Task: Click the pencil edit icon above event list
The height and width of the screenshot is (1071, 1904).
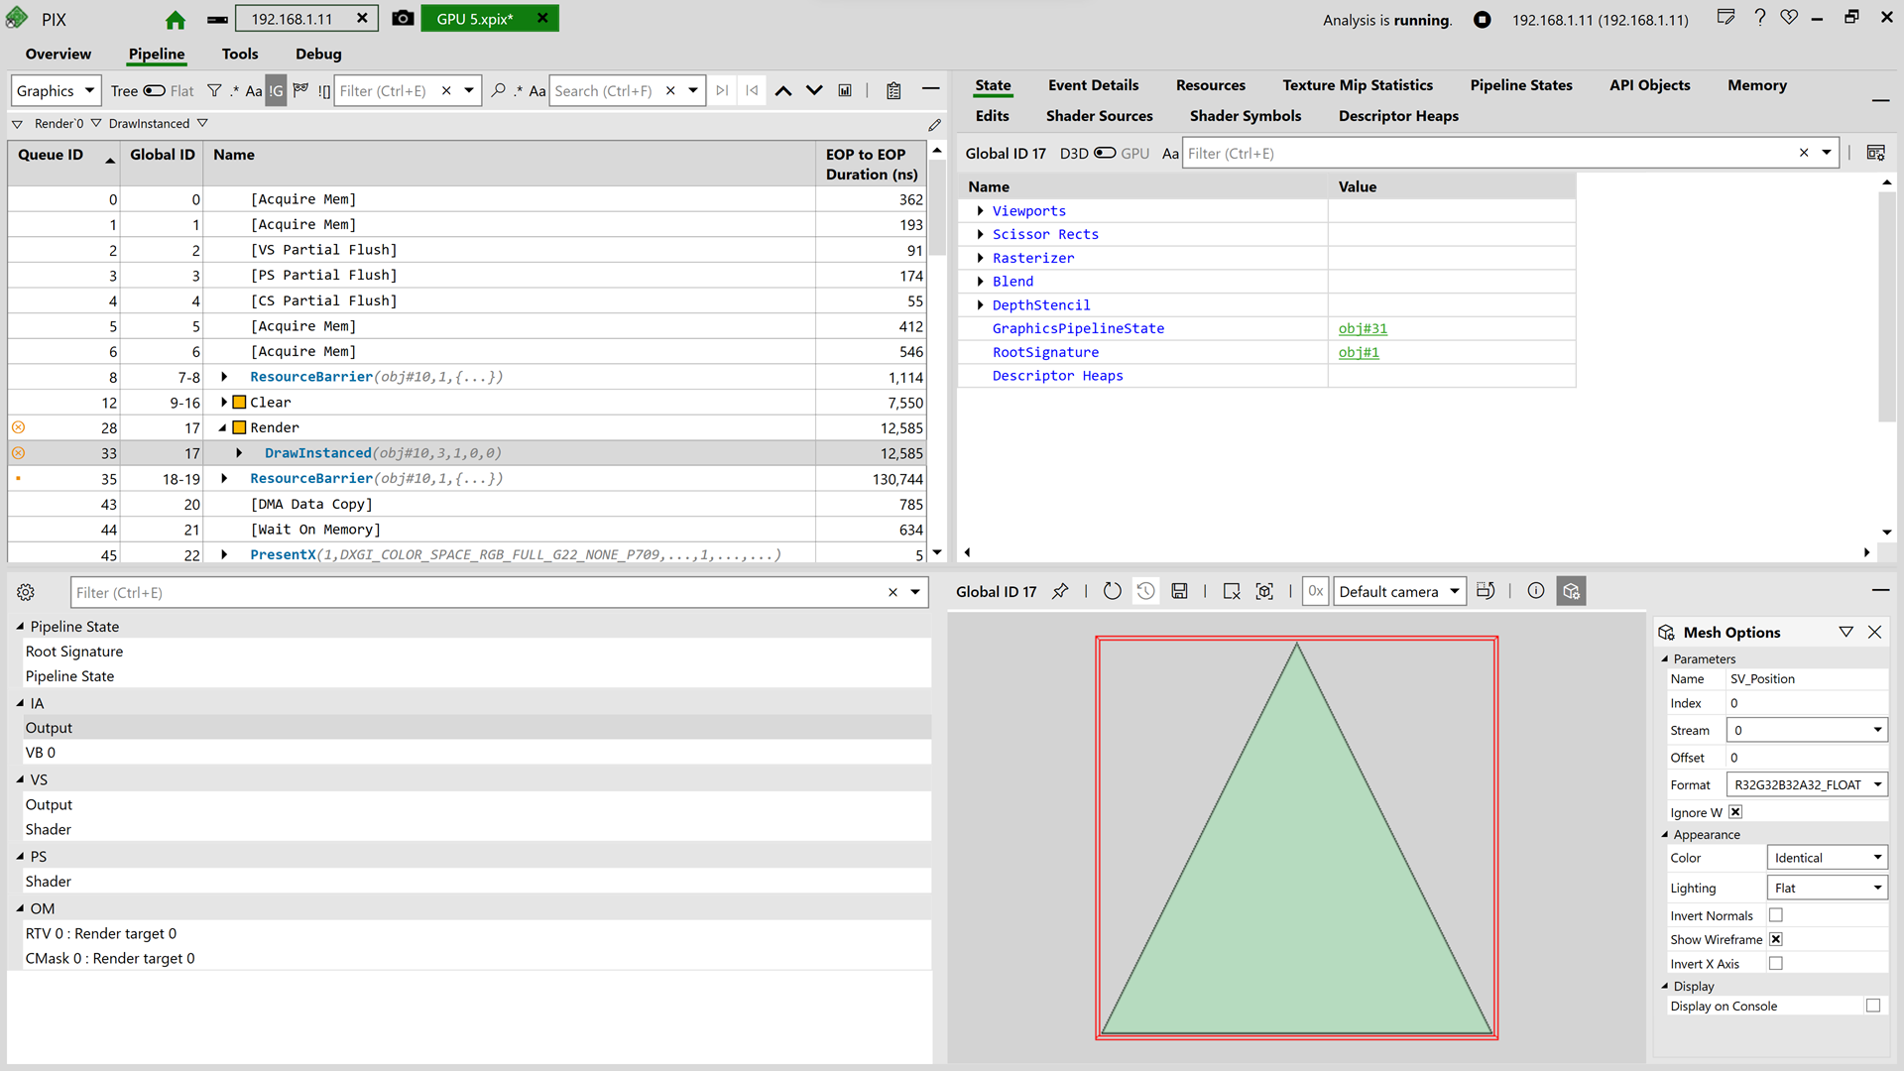Action: click(x=934, y=124)
